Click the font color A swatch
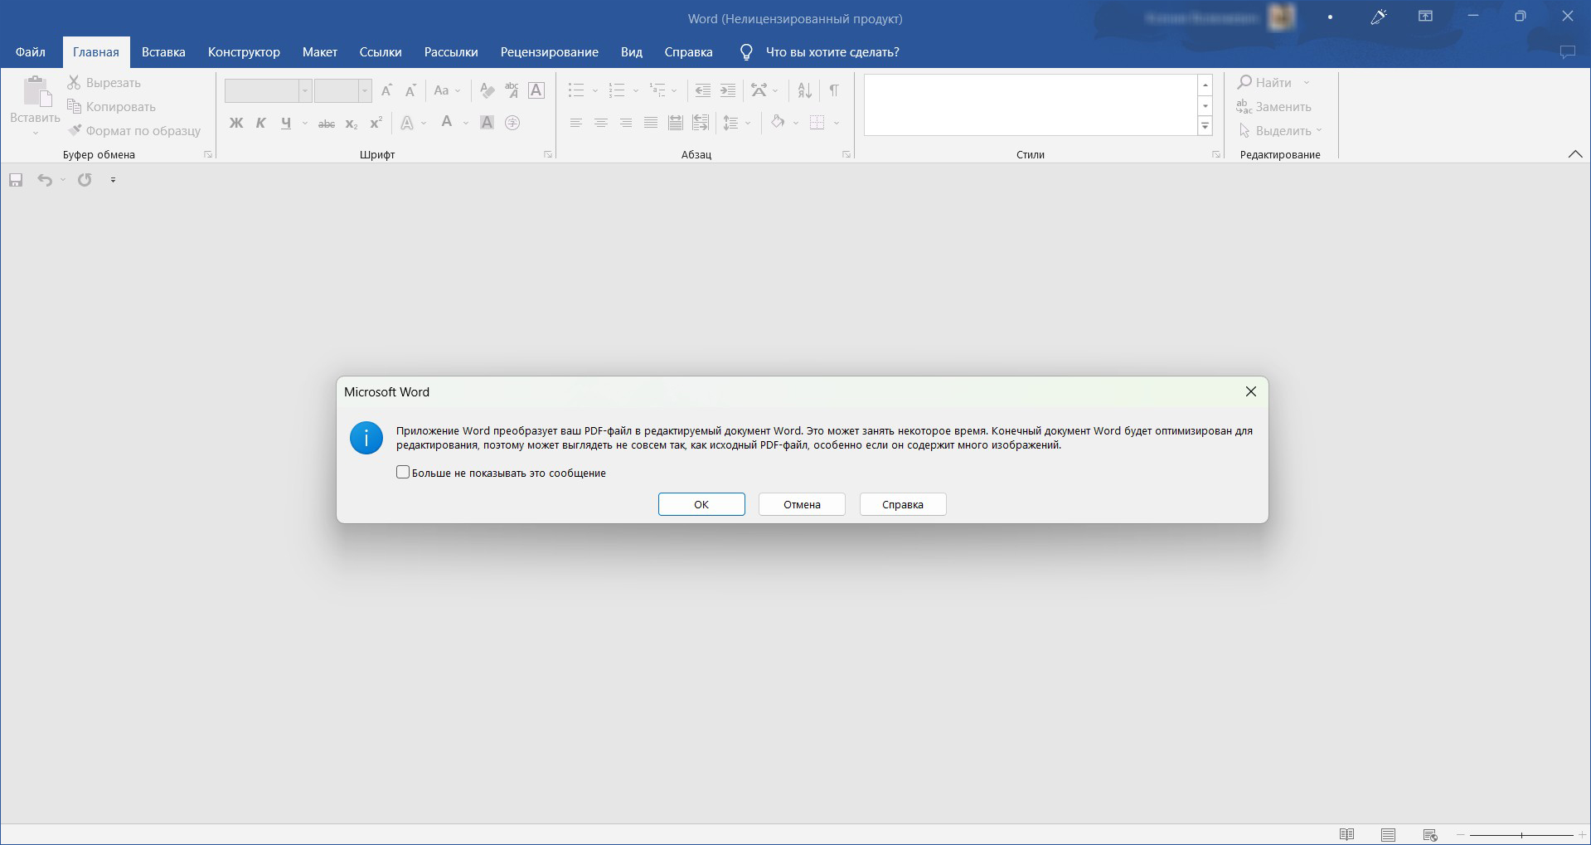This screenshot has width=1591, height=845. pos(447,123)
